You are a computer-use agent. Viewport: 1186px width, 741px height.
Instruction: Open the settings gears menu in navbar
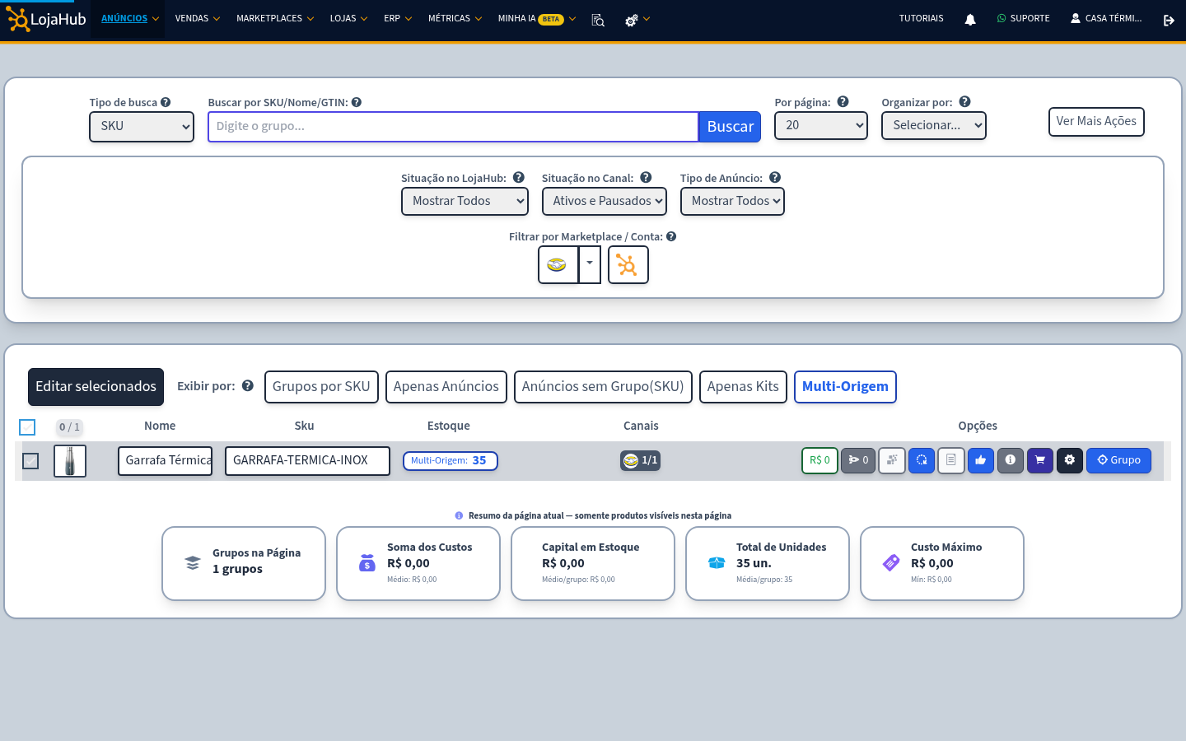(x=637, y=20)
